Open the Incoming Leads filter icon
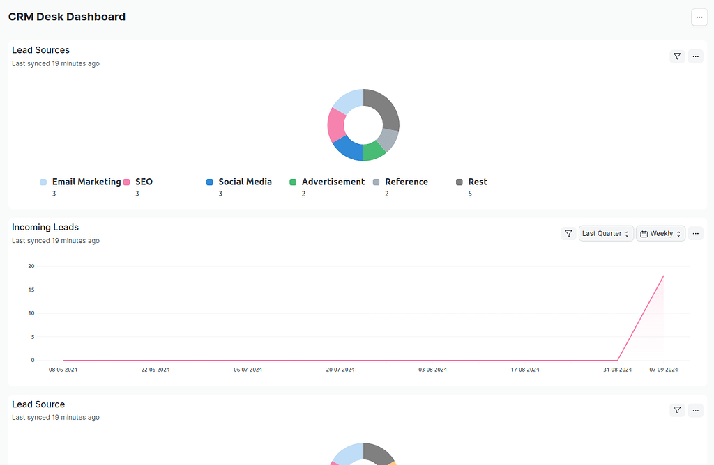Viewport: 714px width, 465px height. click(568, 233)
